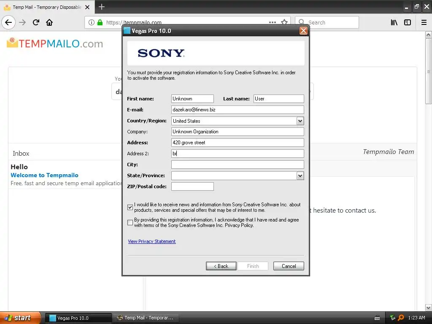Click the Address 2 field

(238, 154)
